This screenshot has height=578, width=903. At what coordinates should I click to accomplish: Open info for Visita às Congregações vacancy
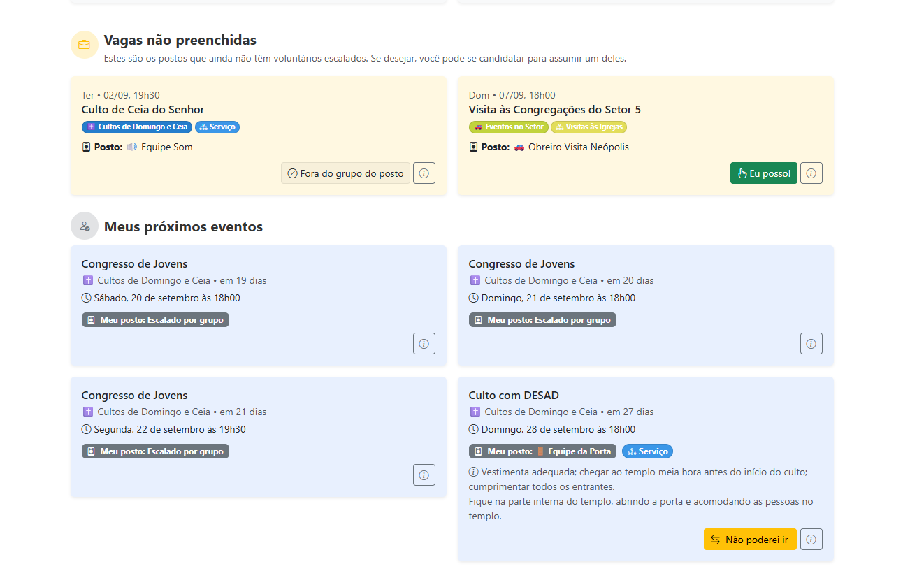pyautogui.click(x=811, y=173)
